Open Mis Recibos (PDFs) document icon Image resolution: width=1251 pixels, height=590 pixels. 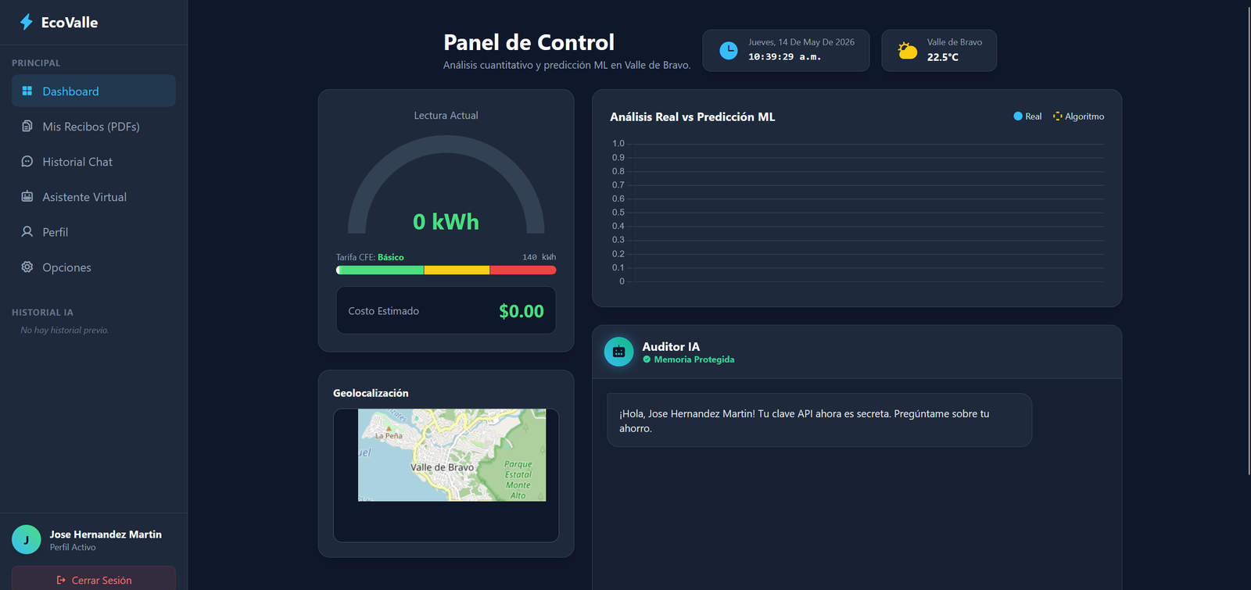click(27, 126)
